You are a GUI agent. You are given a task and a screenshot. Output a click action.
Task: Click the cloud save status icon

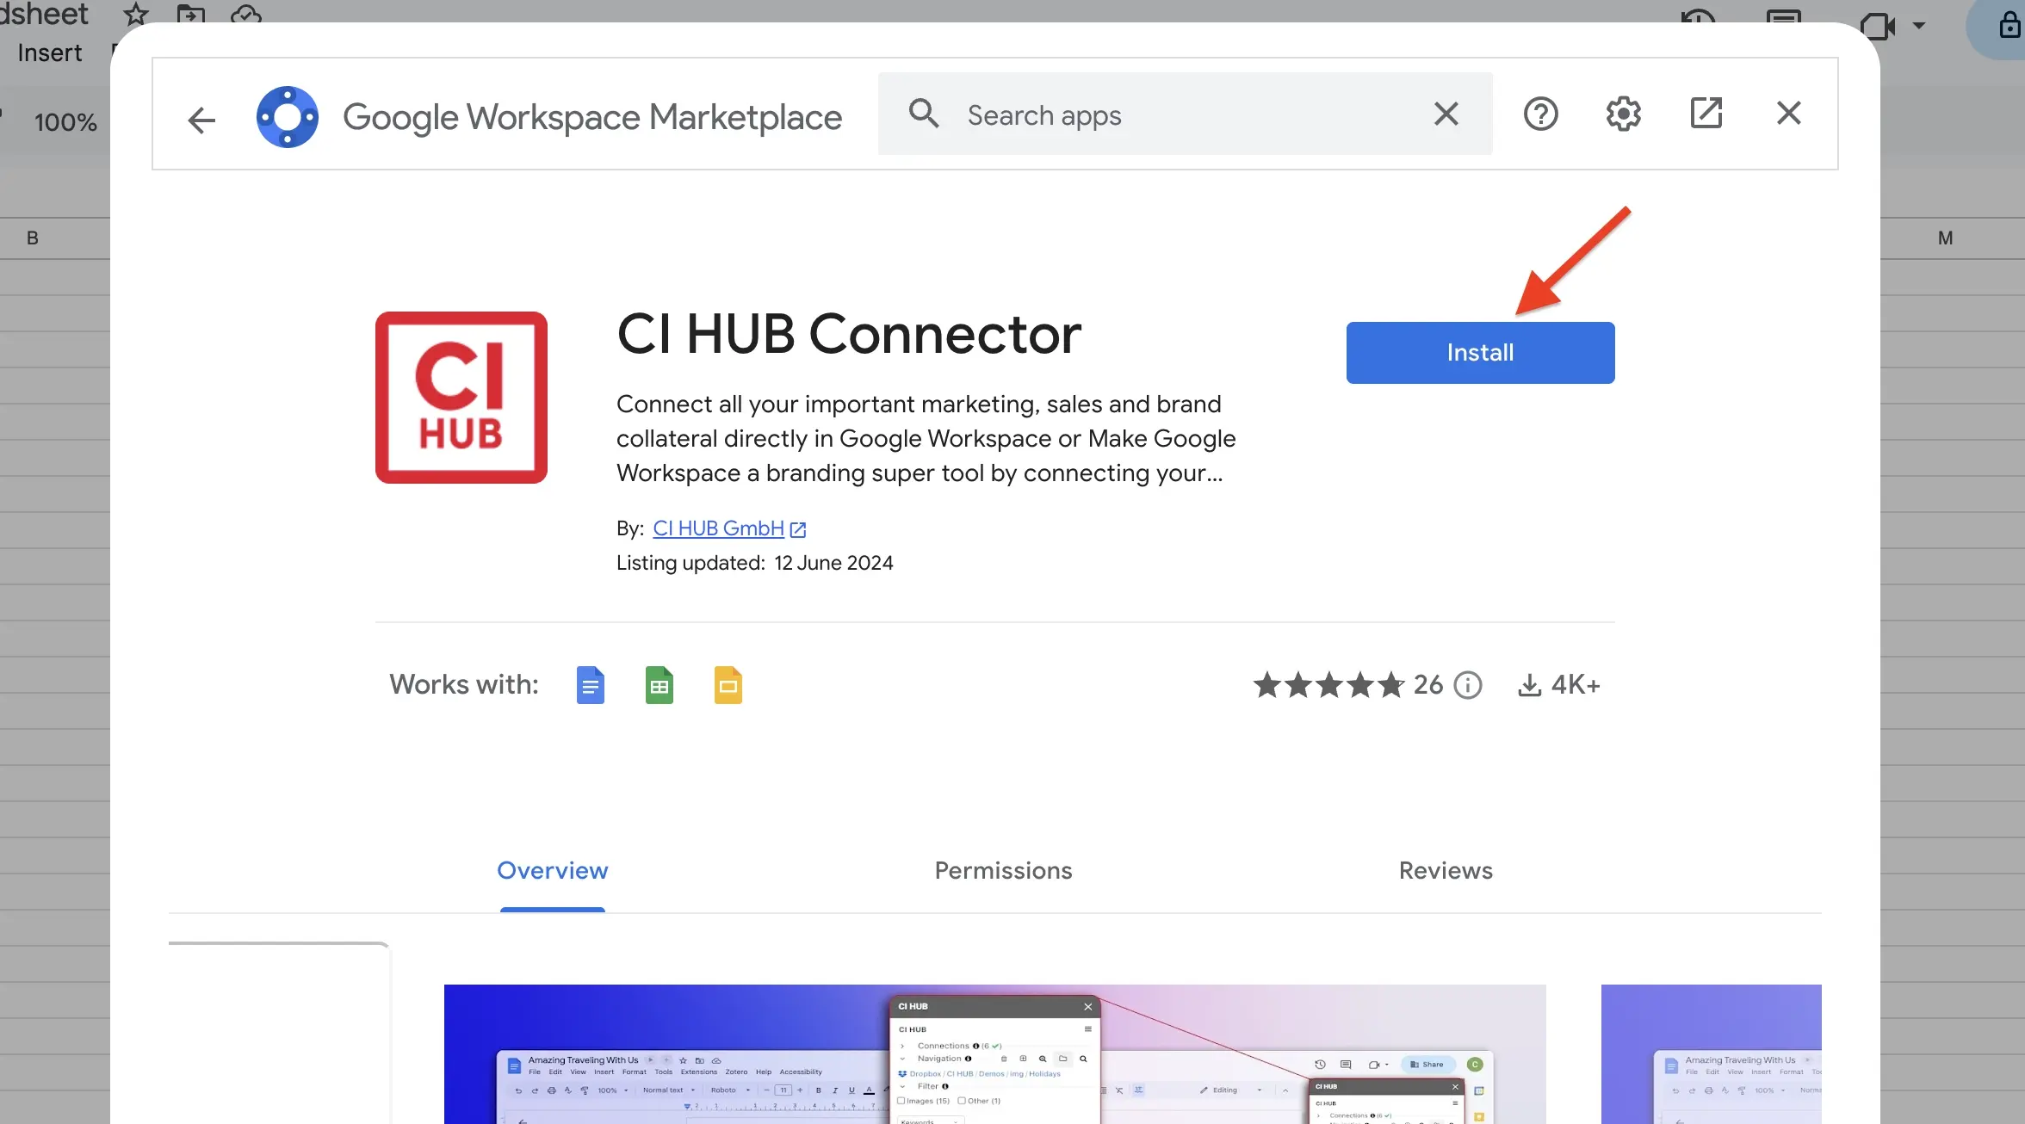[x=246, y=12]
